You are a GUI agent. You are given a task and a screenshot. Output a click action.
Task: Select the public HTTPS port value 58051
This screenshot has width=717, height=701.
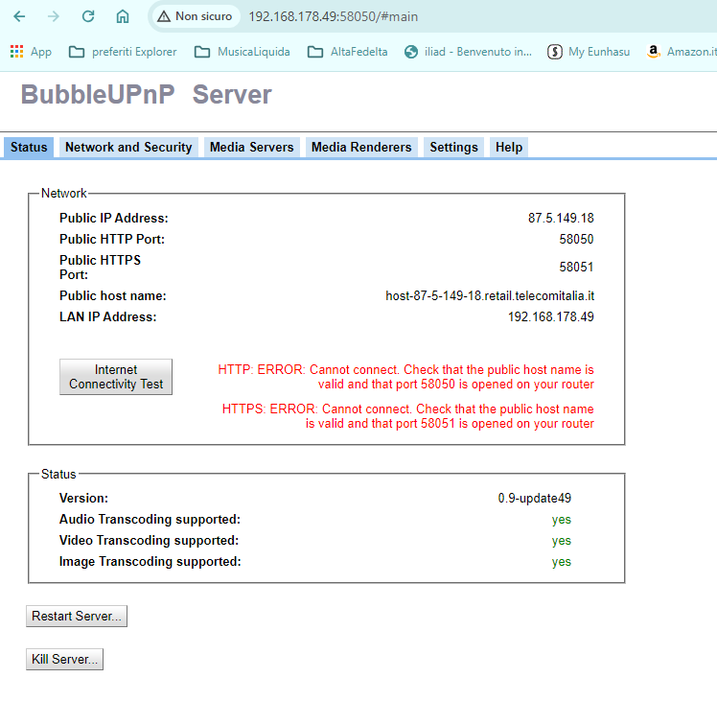point(576,267)
